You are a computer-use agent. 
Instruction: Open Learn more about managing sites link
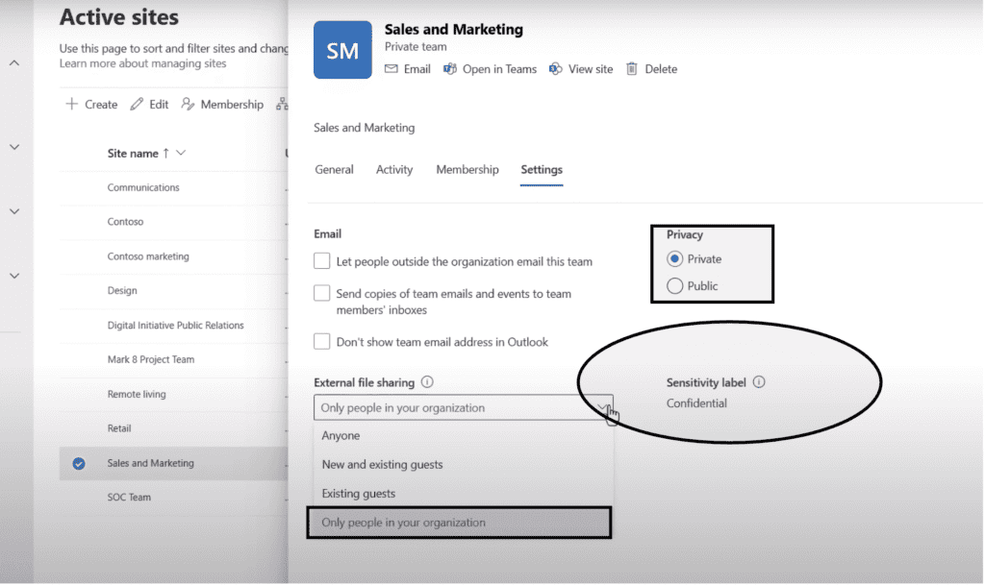tap(142, 63)
